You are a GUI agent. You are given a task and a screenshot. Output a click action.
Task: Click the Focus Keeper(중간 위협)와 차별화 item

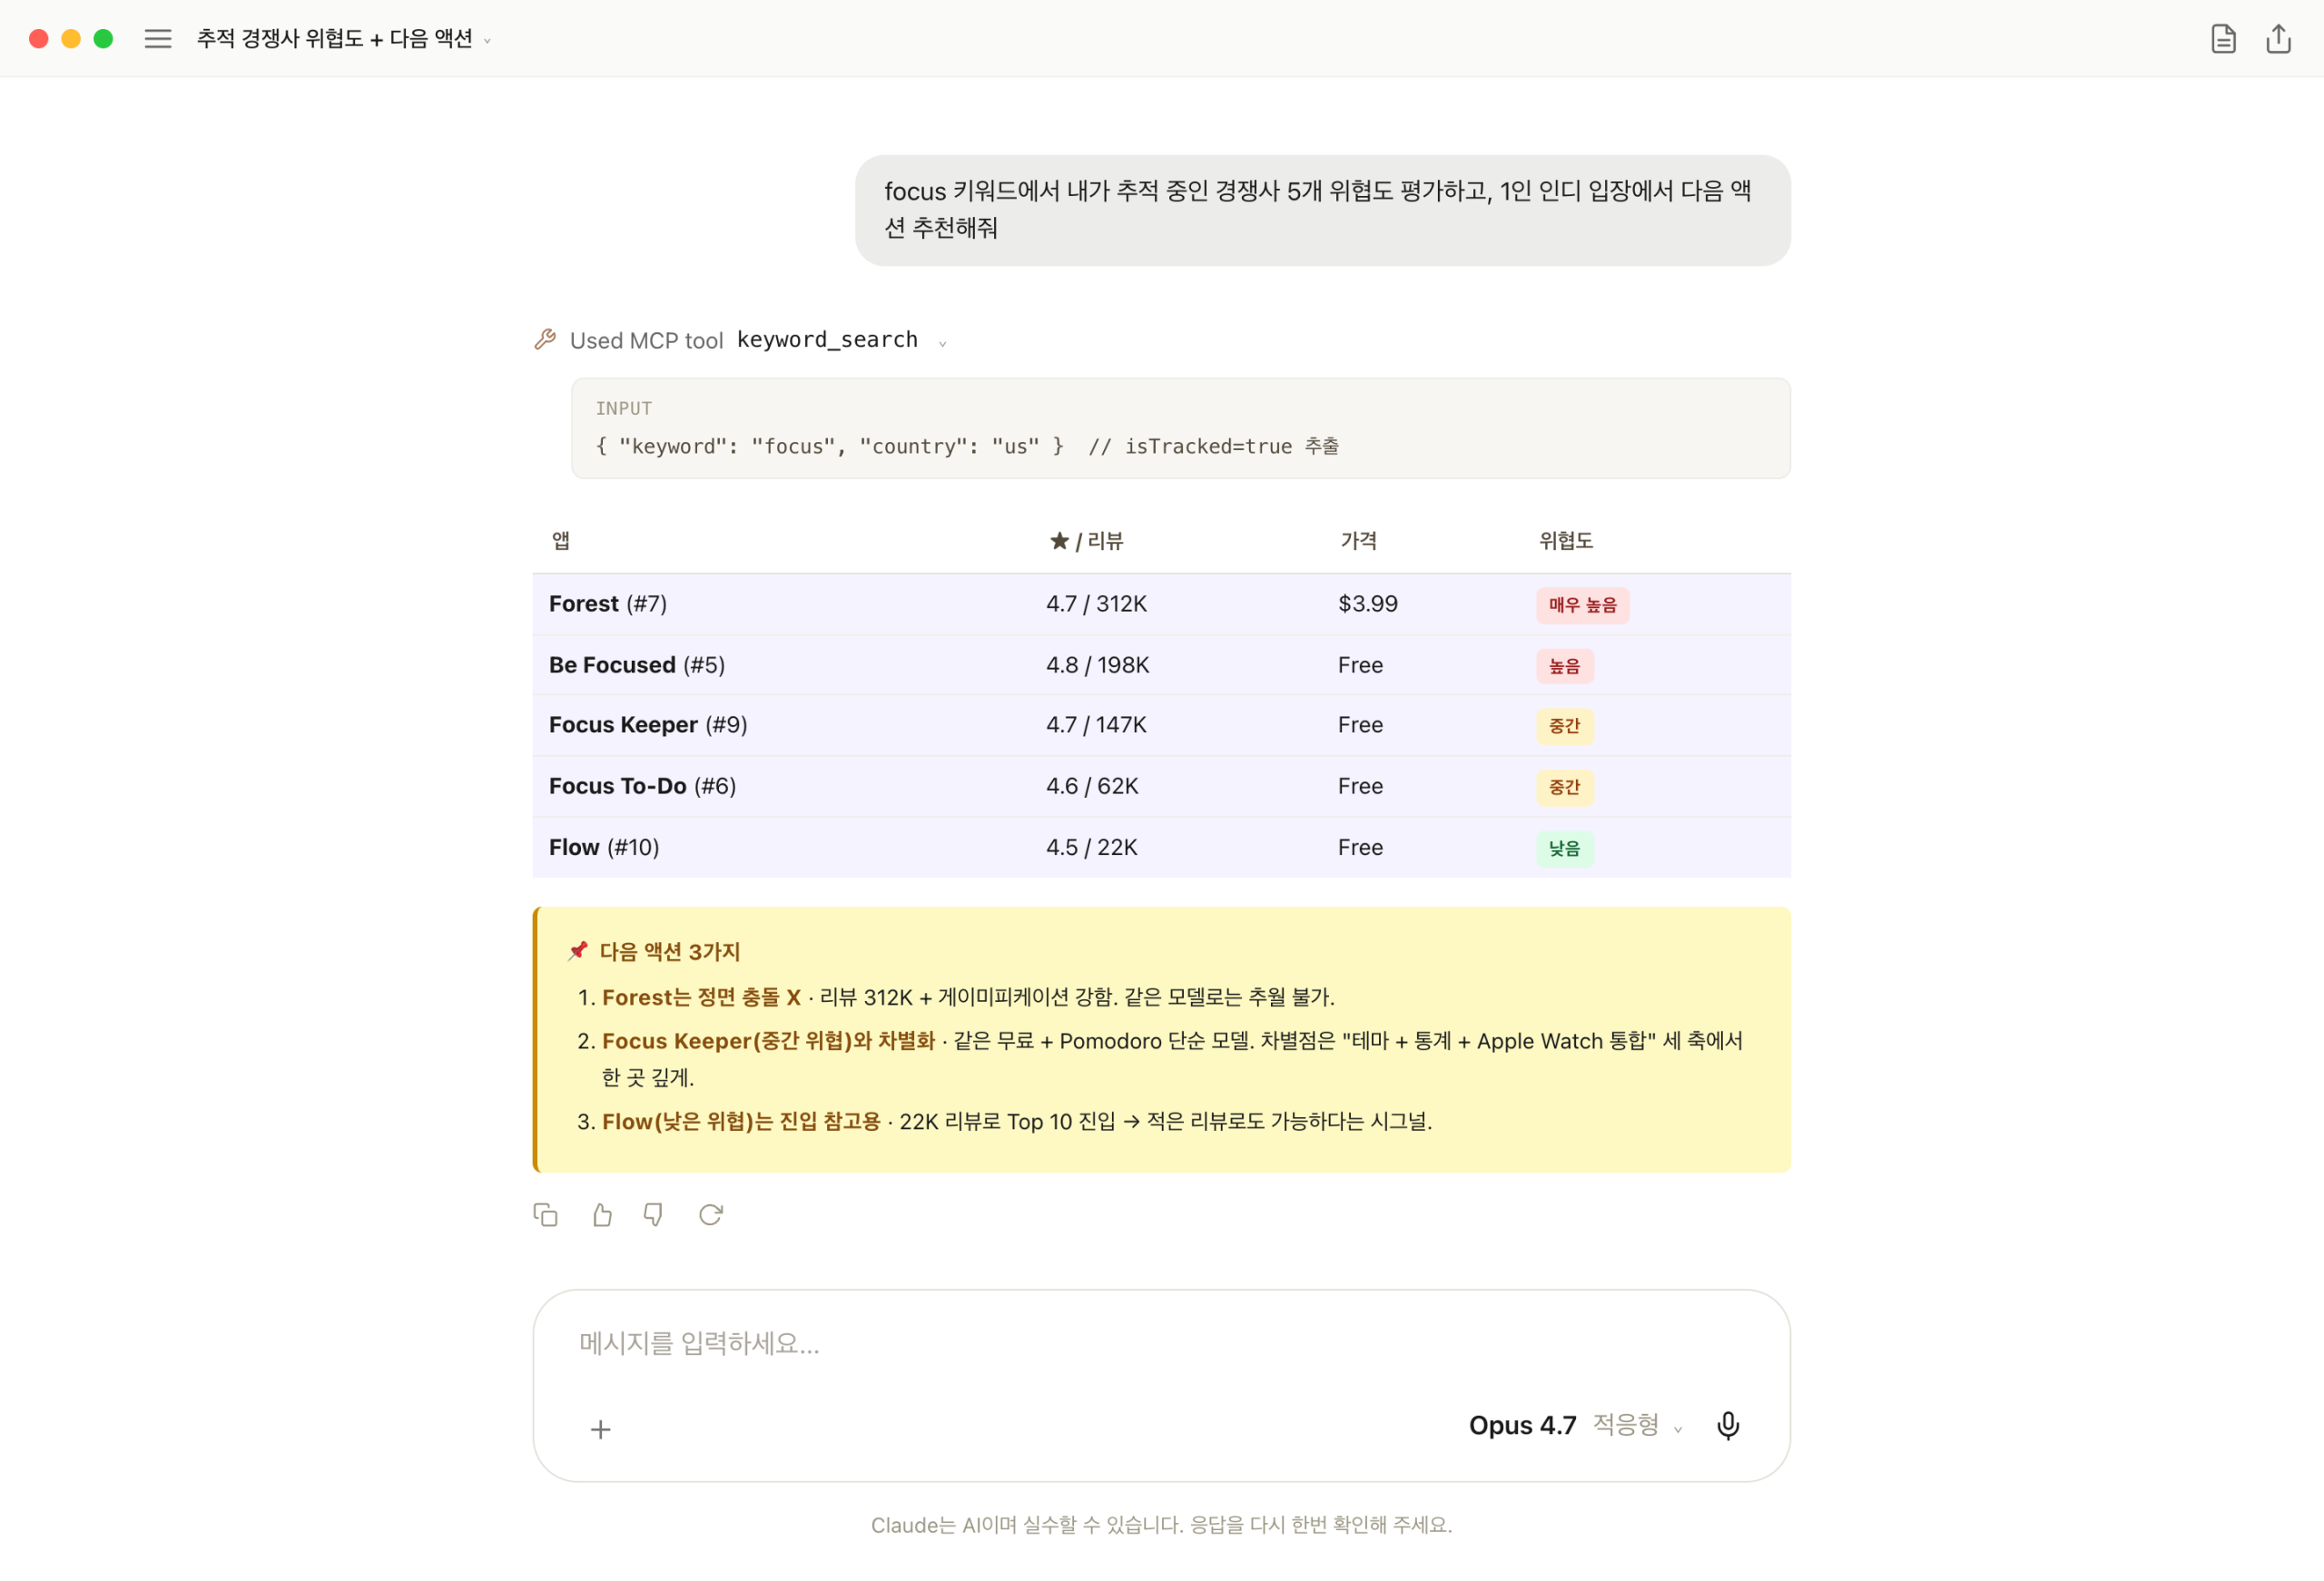point(768,1041)
